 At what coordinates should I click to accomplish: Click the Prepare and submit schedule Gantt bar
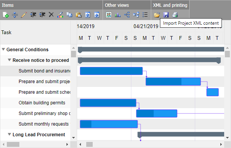click(212, 92)
